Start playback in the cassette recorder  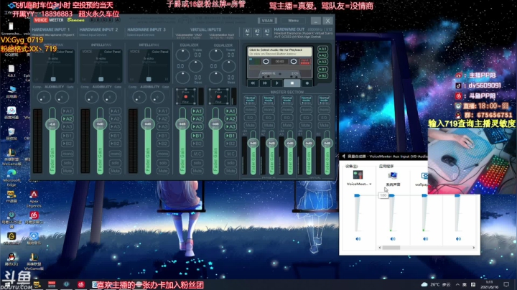click(x=277, y=83)
